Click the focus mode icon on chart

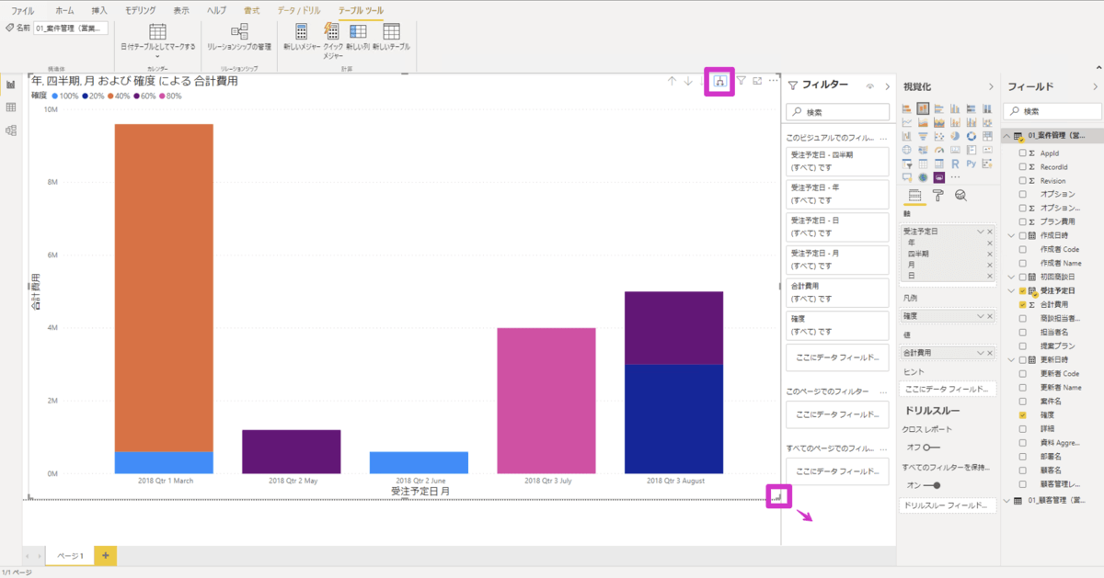[757, 81]
